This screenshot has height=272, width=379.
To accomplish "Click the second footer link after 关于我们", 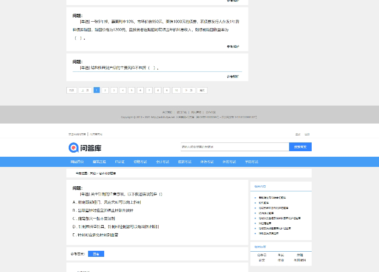I will point(182,112).
